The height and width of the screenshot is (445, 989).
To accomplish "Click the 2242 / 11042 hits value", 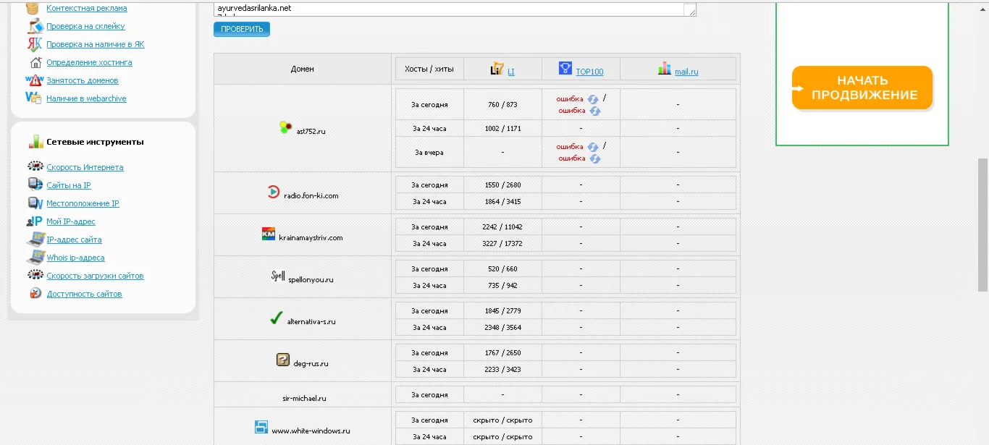I will click(502, 226).
